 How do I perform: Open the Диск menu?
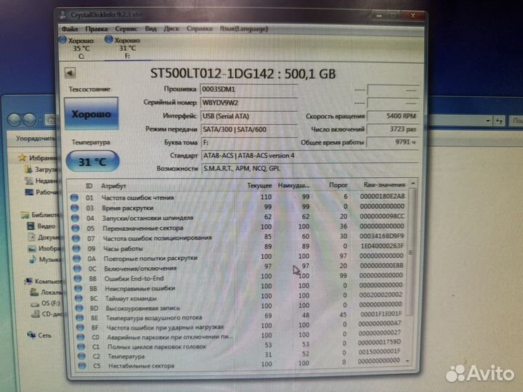tap(171, 29)
